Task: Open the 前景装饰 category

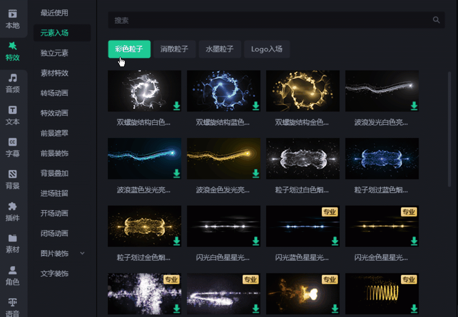Action: [54, 153]
